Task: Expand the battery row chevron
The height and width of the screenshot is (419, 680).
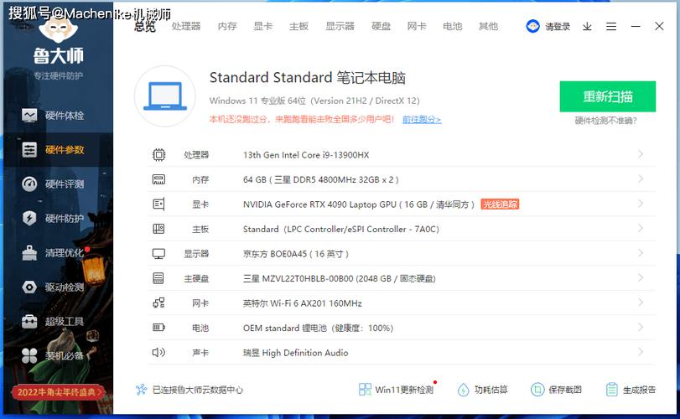Action: coord(641,327)
